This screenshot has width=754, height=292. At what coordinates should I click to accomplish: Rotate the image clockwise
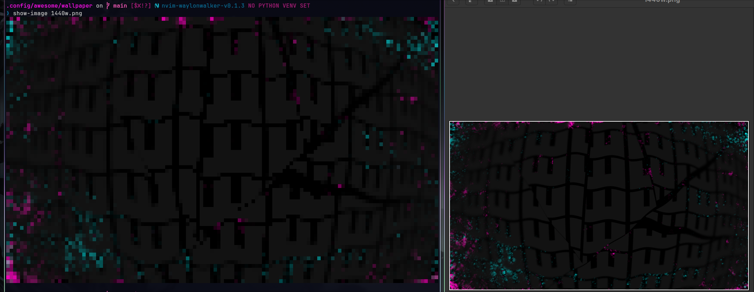[x=552, y=1]
